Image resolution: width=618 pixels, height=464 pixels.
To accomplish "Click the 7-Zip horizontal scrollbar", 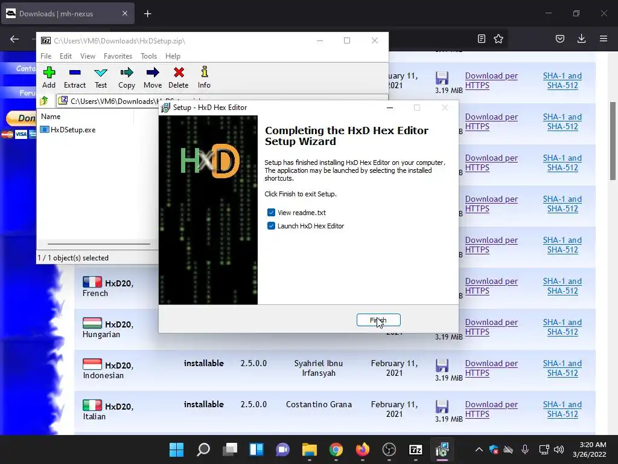I will tap(99, 244).
